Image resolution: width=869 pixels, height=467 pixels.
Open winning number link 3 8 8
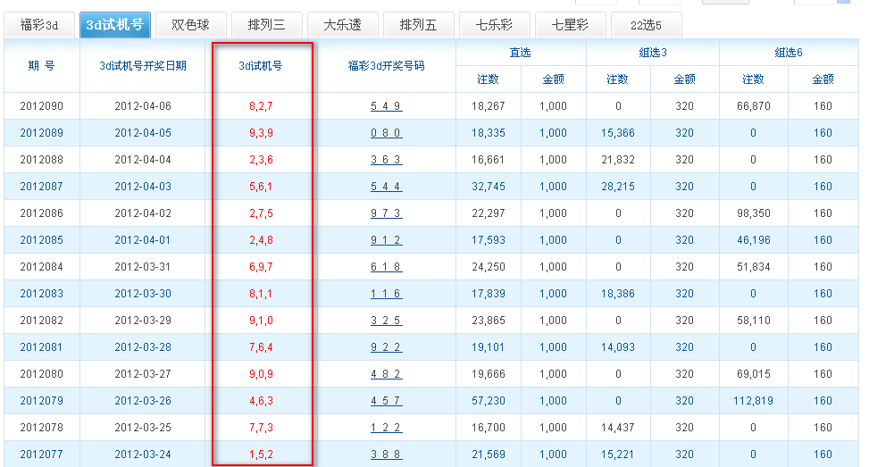(x=387, y=454)
